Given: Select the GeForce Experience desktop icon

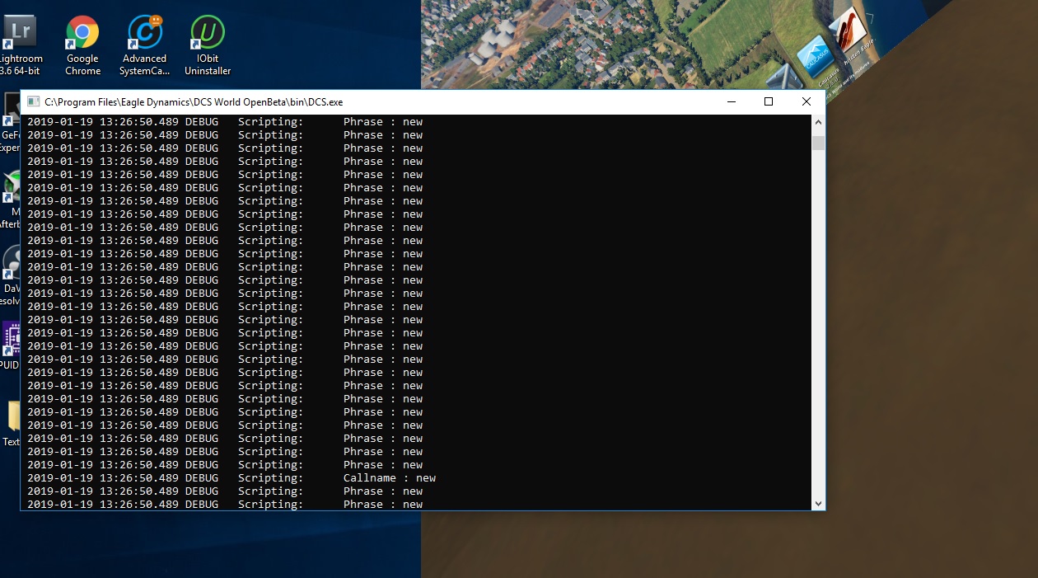Looking at the screenshot, I should [x=10, y=123].
